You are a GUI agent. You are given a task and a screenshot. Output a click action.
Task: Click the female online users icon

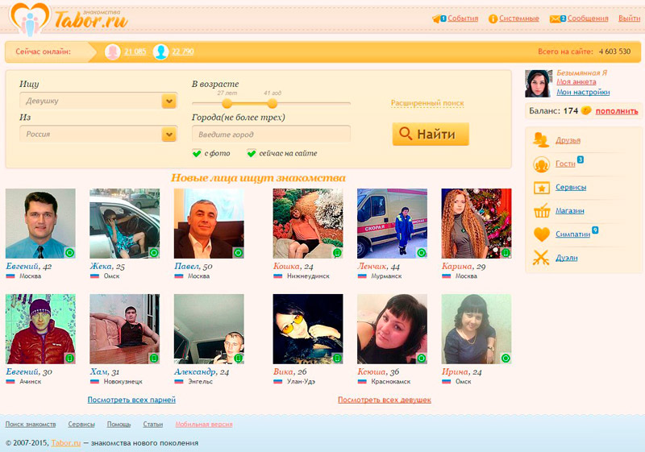(112, 52)
